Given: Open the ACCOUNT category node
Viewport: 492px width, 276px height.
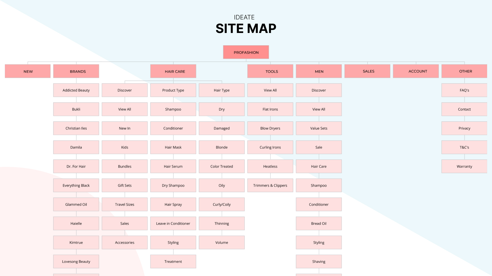Looking at the screenshot, I should point(416,71).
